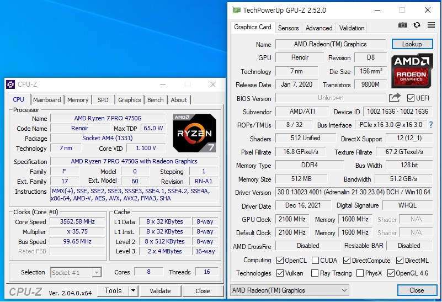Toggle the Vulkan checkbox

(280, 273)
